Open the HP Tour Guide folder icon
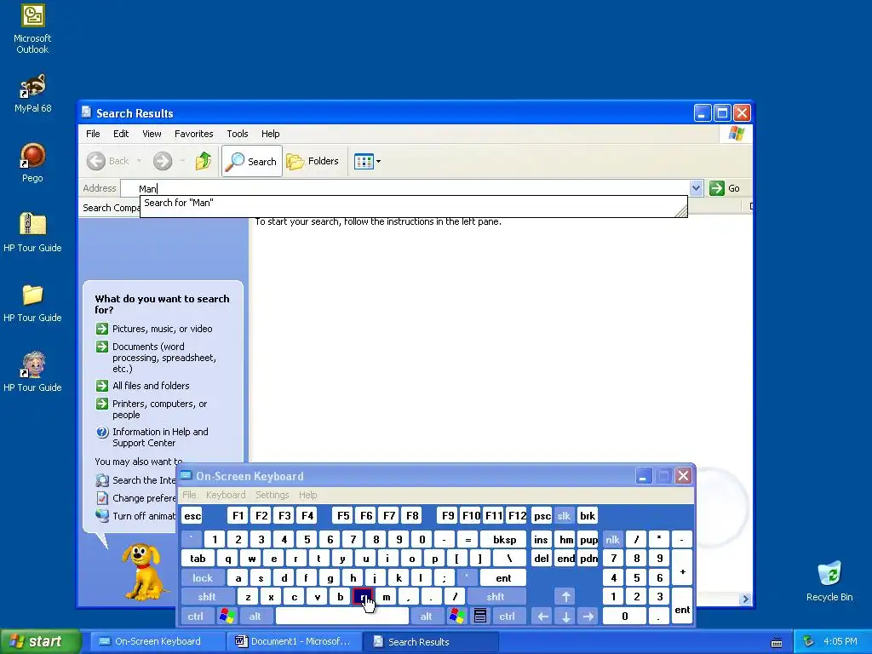This screenshot has width=872, height=654. click(32, 303)
